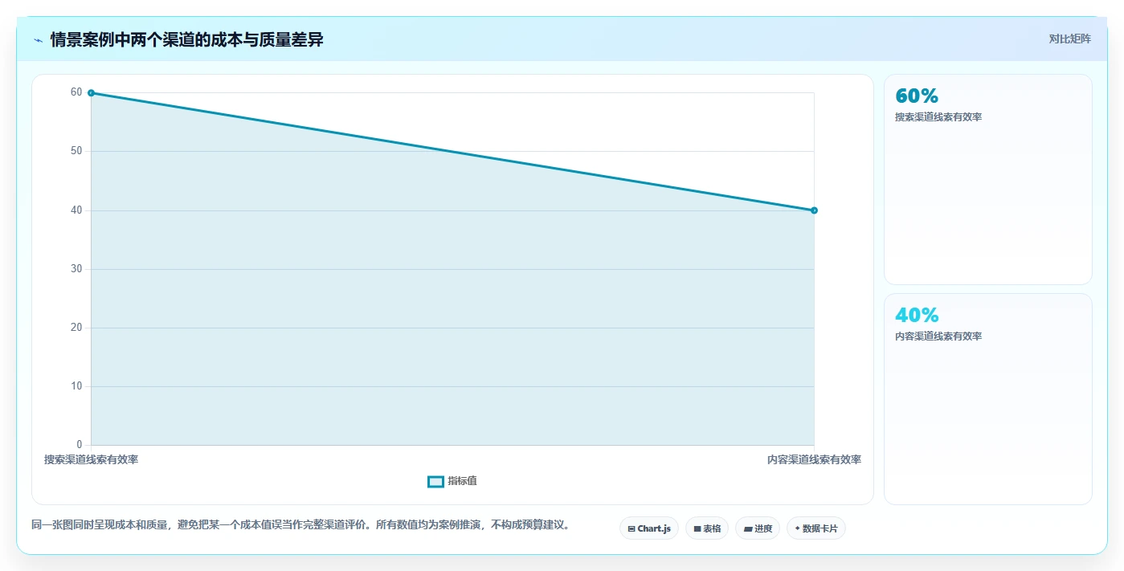The height and width of the screenshot is (571, 1124).
Task: Click the 60% stat card value
Action: coord(917,96)
